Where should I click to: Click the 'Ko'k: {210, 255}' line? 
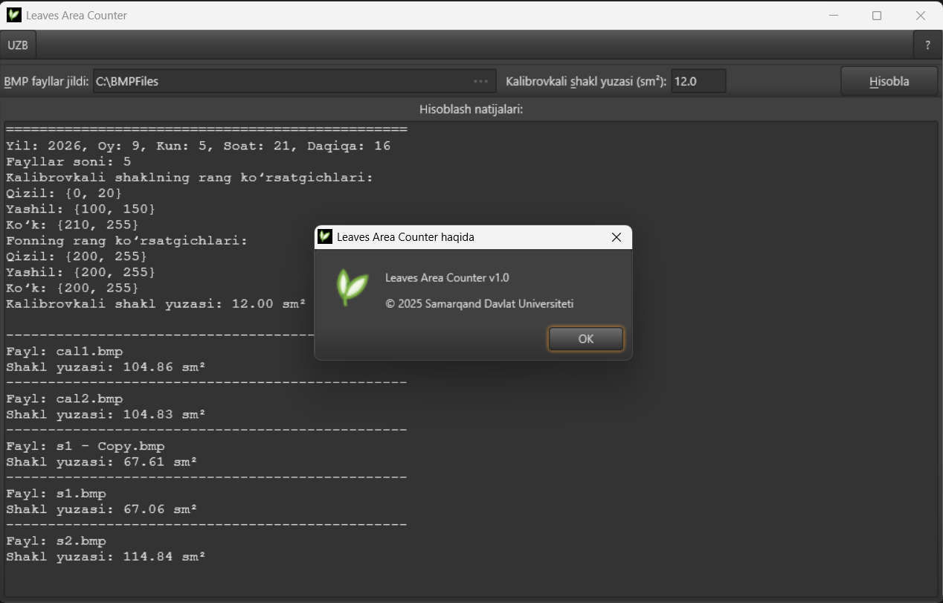click(x=72, y=225)
